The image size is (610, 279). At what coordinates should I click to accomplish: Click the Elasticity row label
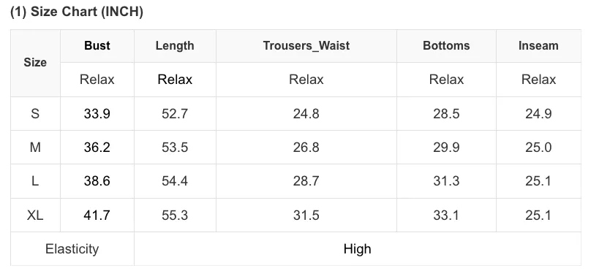point(72,249)
